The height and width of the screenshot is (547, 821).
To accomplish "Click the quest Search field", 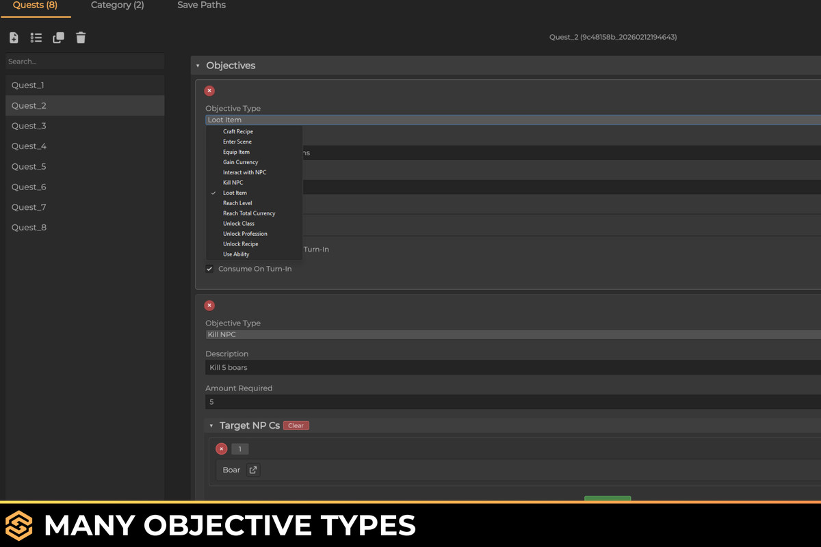I will [x=85, y=62].
